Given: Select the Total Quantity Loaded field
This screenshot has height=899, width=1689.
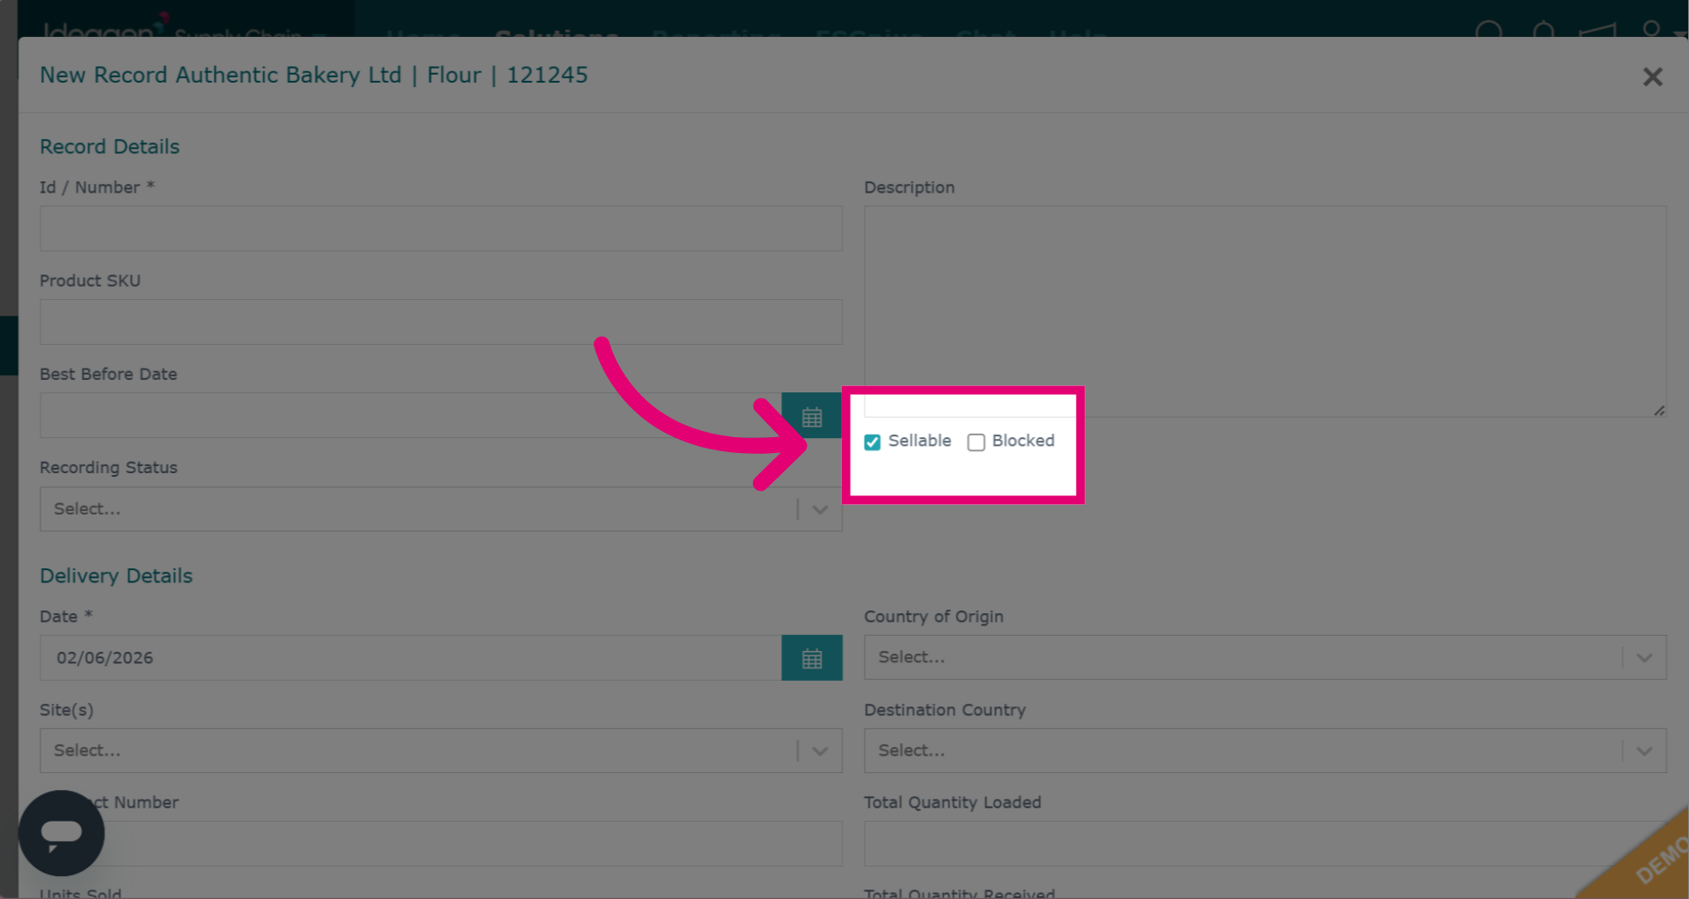Looking at the screenshot, I should point(1265,844).
